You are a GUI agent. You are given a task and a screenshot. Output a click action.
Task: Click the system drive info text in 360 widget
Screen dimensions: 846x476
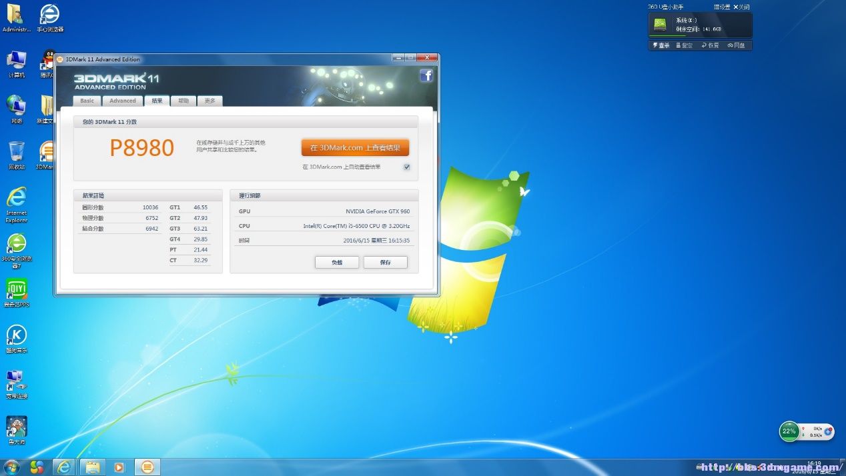click(x=699, y=25)
